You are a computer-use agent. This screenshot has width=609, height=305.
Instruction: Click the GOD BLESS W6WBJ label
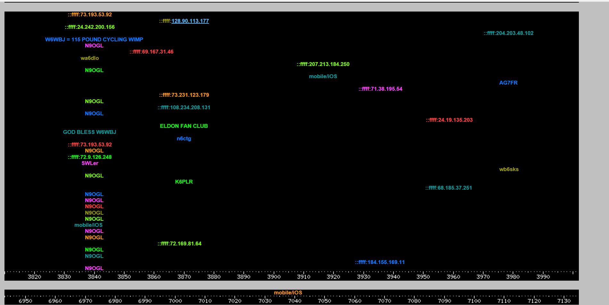[90, 132]
